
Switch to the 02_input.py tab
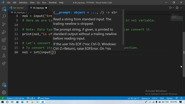[38, 8]
